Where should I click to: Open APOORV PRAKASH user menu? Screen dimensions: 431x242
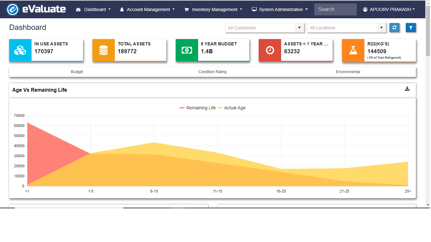click(389, 9)
